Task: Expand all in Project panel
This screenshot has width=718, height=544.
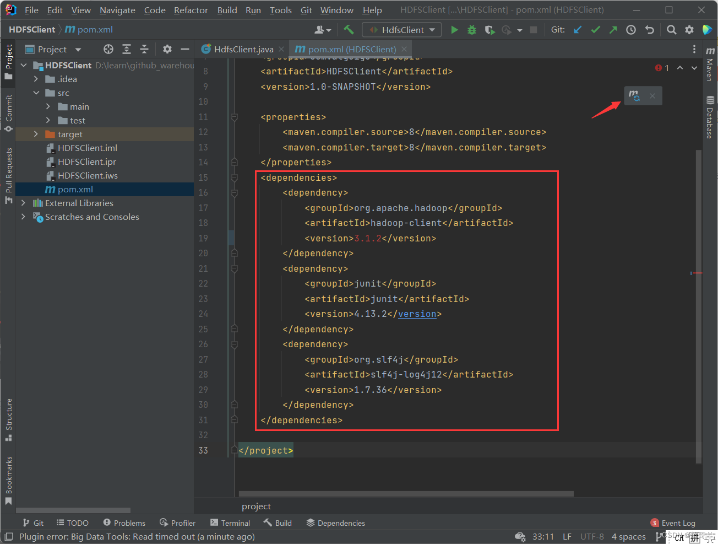Action: tap(127, 49)
